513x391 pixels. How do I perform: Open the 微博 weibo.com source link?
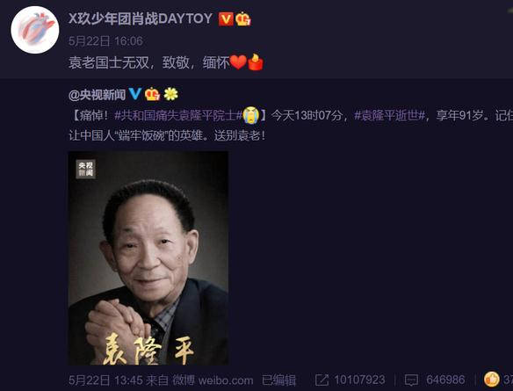pos(213,380)
